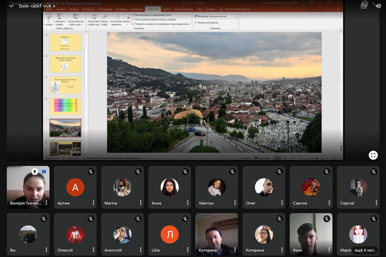Toggle the 'Режим докладчика' checkbox
This screenshot has height=257, width=386.
click(196, 22)
